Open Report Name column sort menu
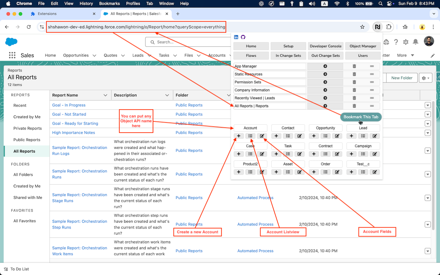Viewport: 440px width, 275px height. pyautogui.click(x=106, y=95)
